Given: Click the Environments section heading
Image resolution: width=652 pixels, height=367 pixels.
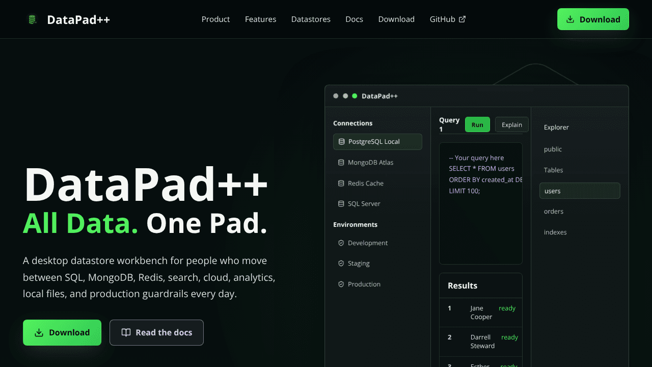Looking at the screenshot, I should (355, 225).
